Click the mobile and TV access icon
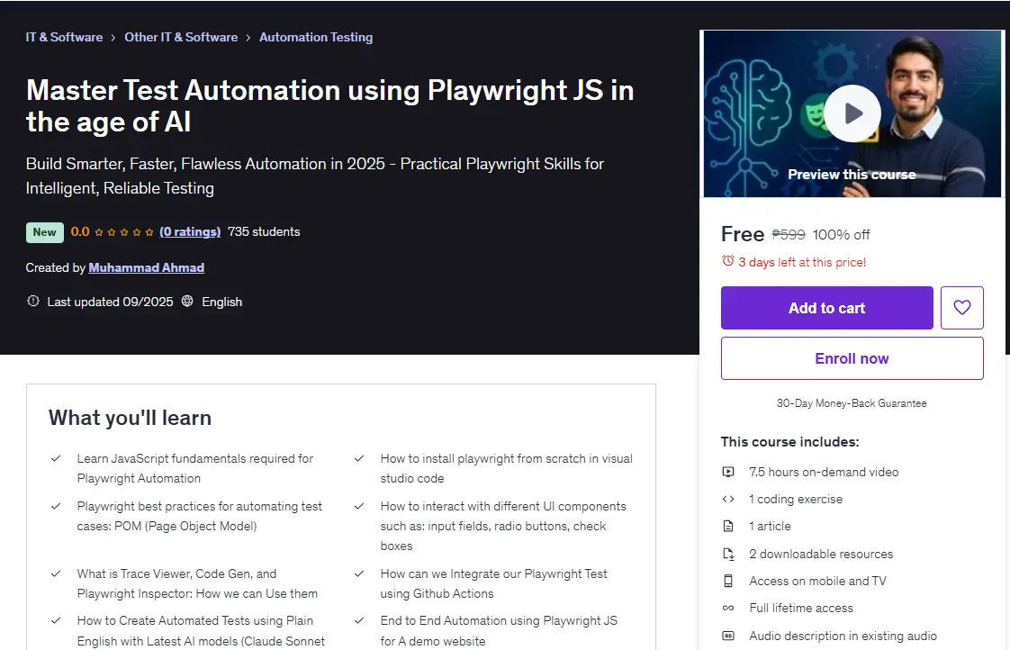Screen dimensions: 1010x650 pyautogui.click(x=728, y=581)
